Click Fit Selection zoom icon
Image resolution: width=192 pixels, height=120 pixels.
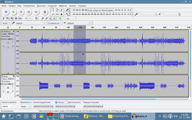pyautogui.click(x=51, y=18)
